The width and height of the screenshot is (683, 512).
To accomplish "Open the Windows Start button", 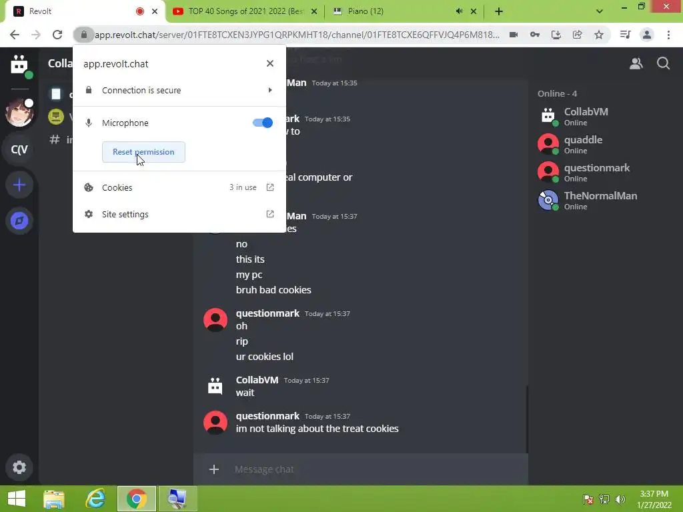I will click(x=17, y=499).
